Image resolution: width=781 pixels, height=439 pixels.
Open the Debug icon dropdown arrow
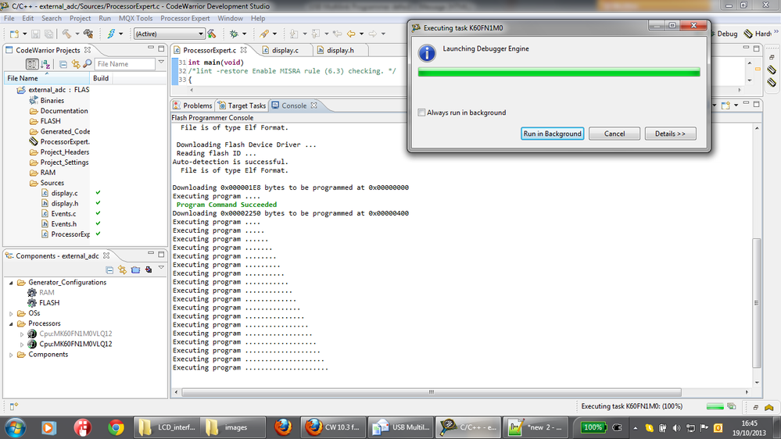[244, 34]
